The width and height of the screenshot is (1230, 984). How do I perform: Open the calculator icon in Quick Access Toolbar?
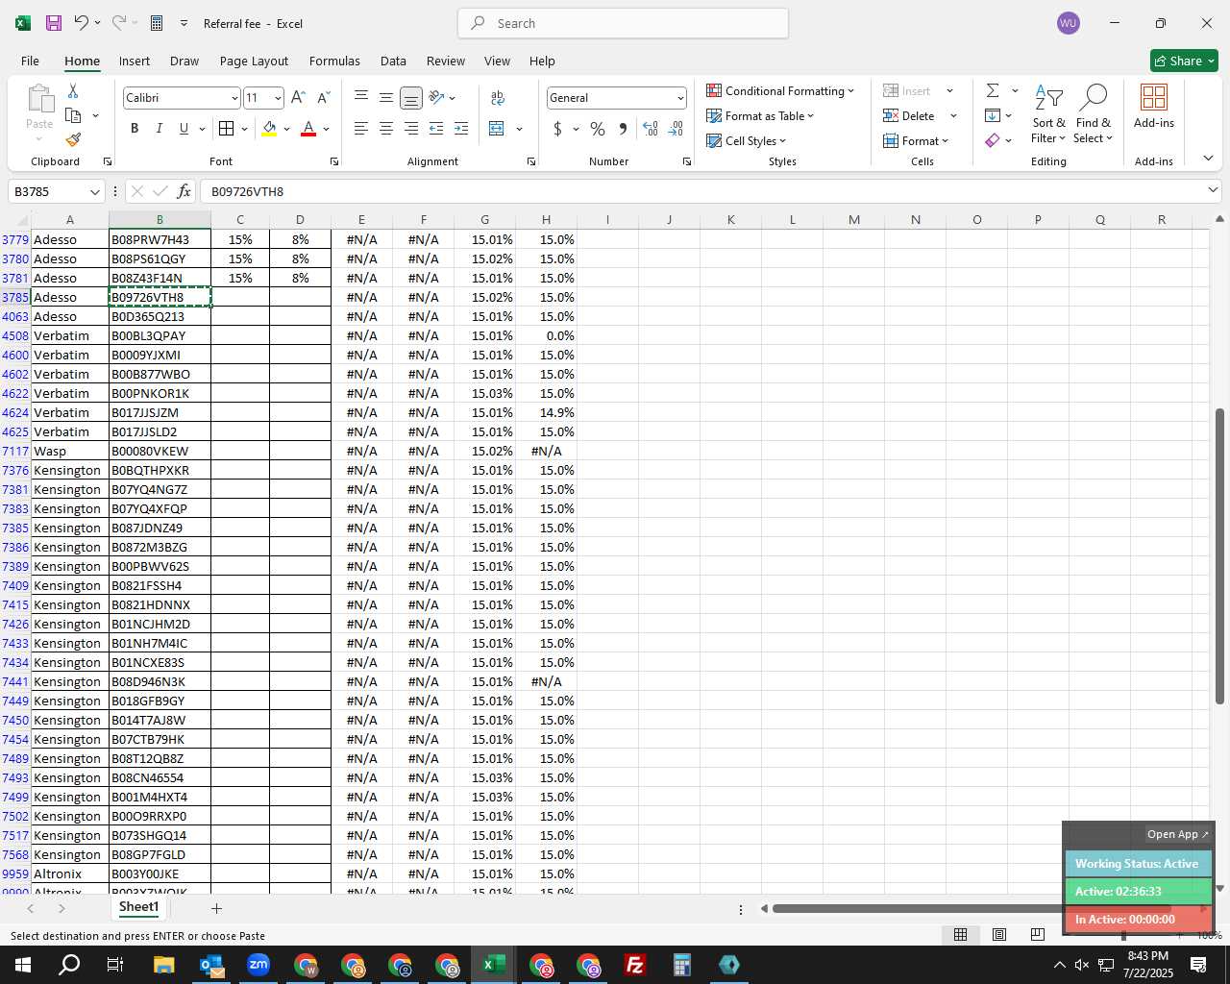coord(157,23)
